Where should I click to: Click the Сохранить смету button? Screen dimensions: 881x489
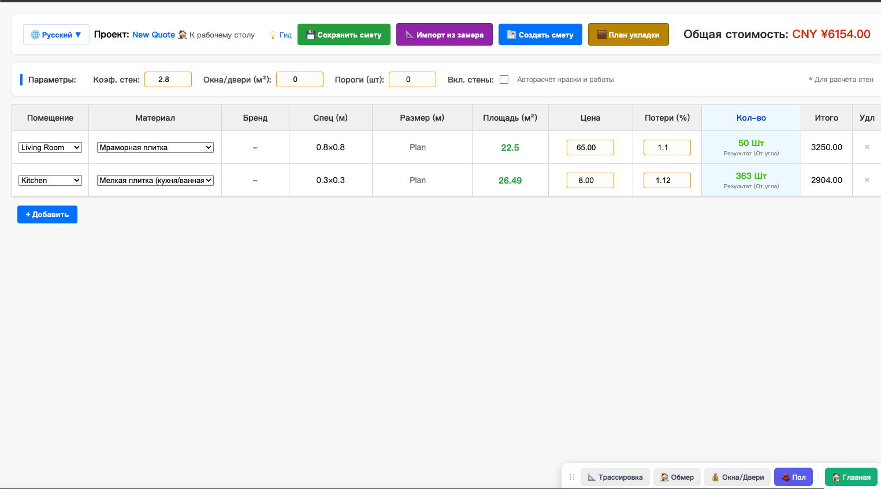344,35
